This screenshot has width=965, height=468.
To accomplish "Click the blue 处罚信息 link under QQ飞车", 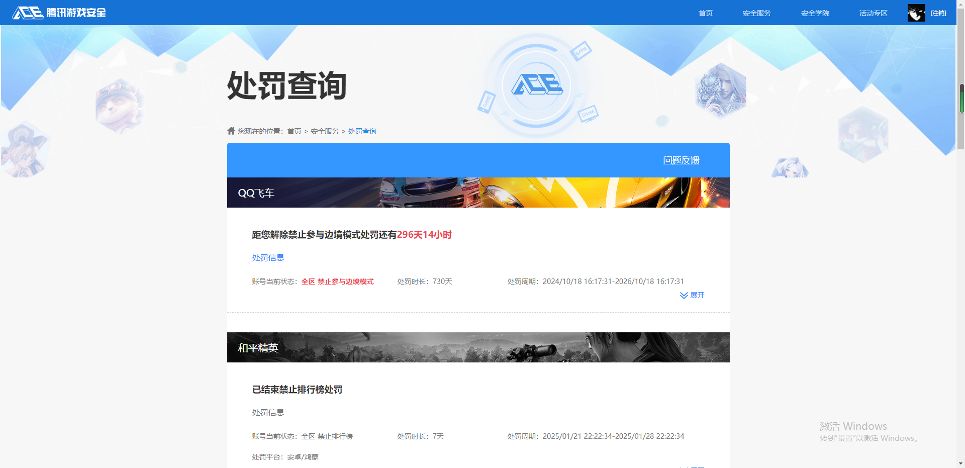I will [267, 257].
